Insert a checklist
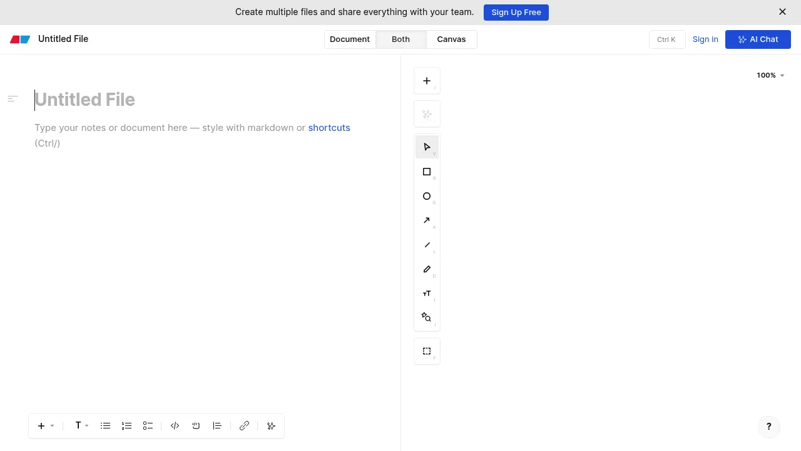This screenshot has width=801, height=451. 148,426
